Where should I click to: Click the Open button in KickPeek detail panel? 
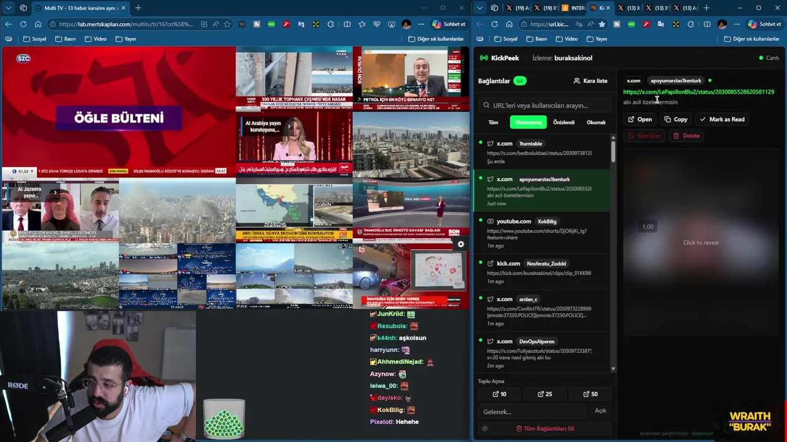tap(639, 119)
